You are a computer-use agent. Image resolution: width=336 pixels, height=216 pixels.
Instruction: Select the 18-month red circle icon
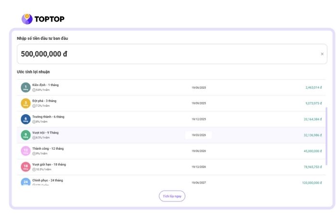click(25, 167)
